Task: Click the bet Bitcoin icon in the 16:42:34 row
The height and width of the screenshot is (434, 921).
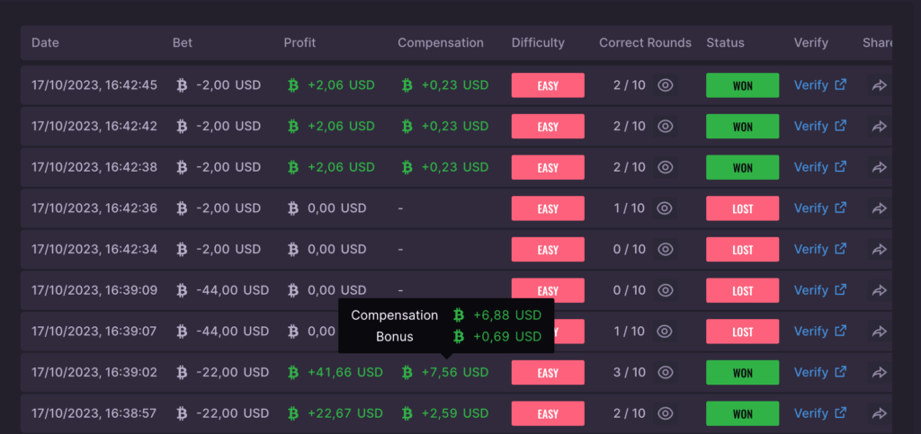Action: [182, 250]
